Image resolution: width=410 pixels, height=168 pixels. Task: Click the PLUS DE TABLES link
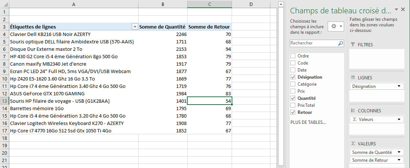click(x=308, y=122)
